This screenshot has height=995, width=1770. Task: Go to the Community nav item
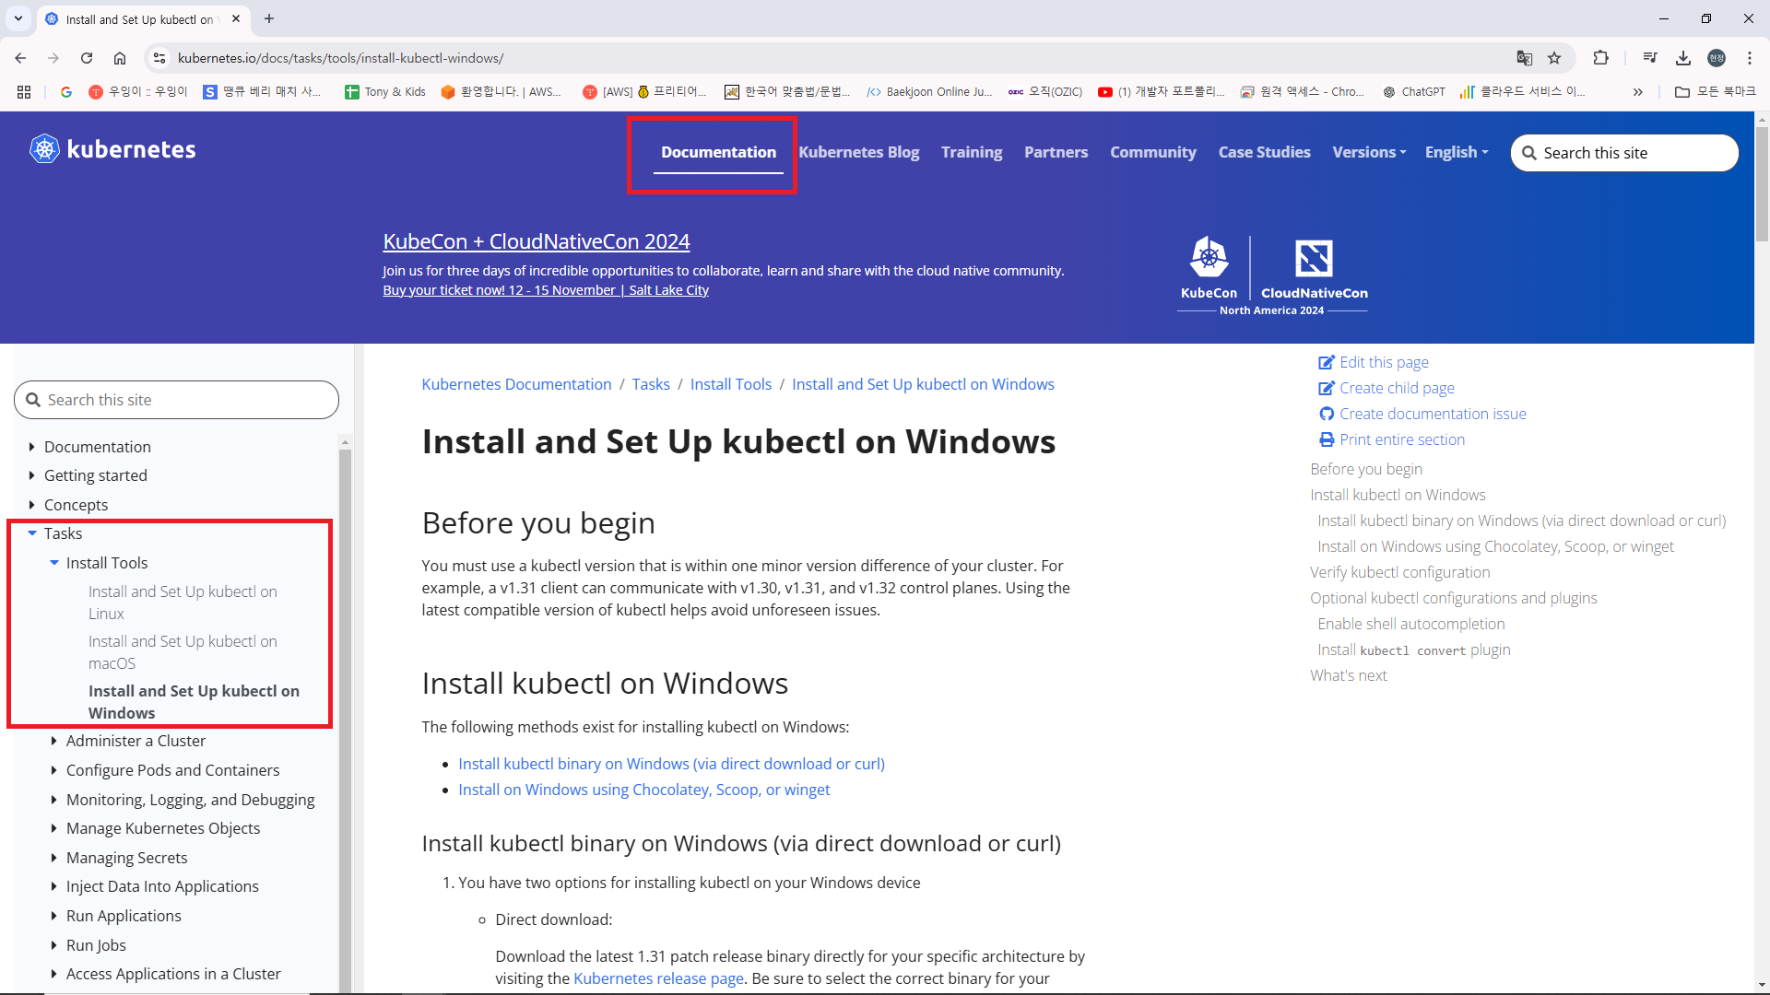(1152, 152)
